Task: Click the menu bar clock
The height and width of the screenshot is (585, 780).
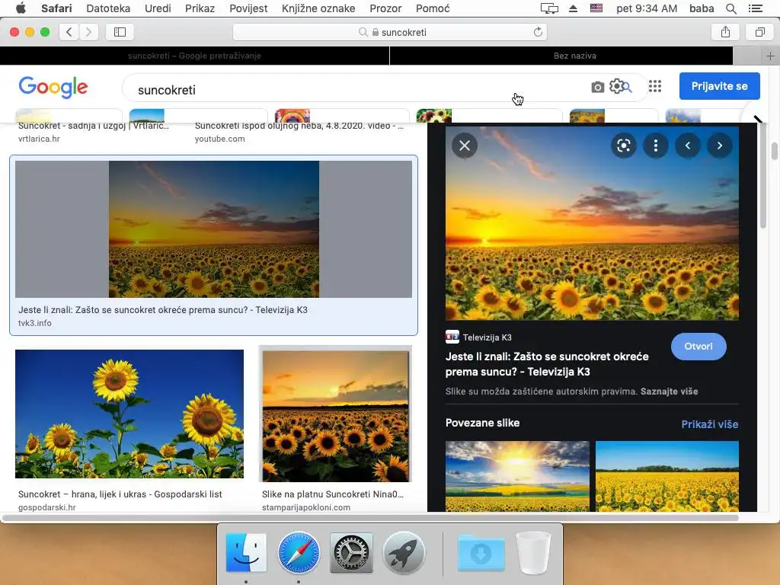Action: click(x=647, y=8)
